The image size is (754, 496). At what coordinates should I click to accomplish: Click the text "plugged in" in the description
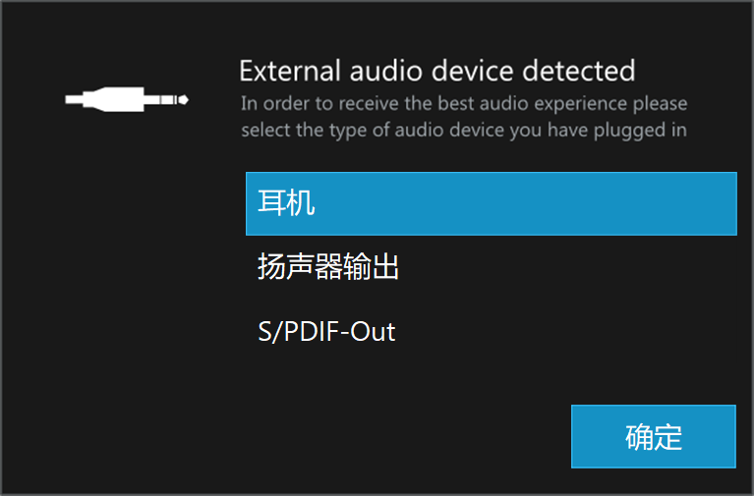point(640,131)
